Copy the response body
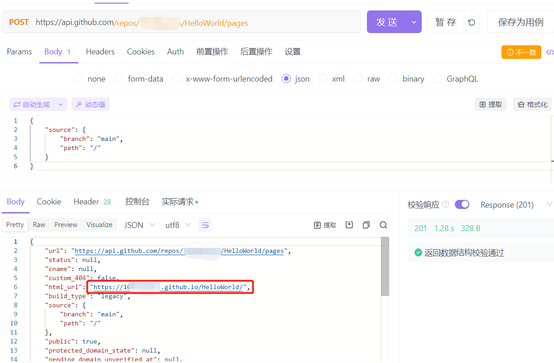The image size is (554, 363). [x=366, y=224]
